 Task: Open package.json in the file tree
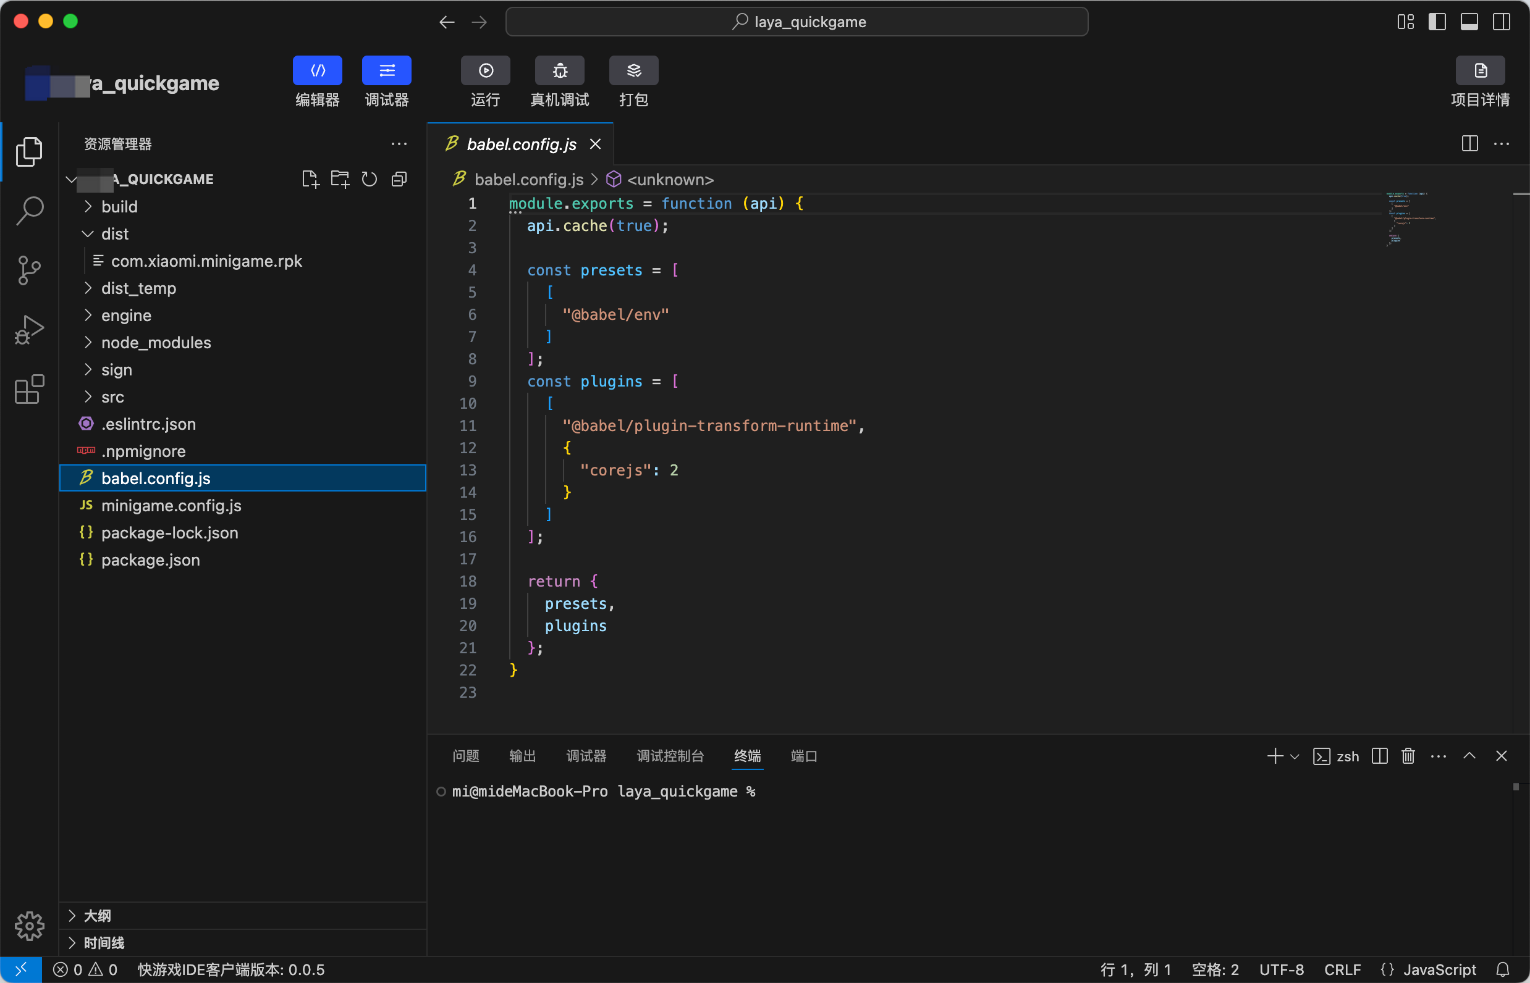[150, 560]
